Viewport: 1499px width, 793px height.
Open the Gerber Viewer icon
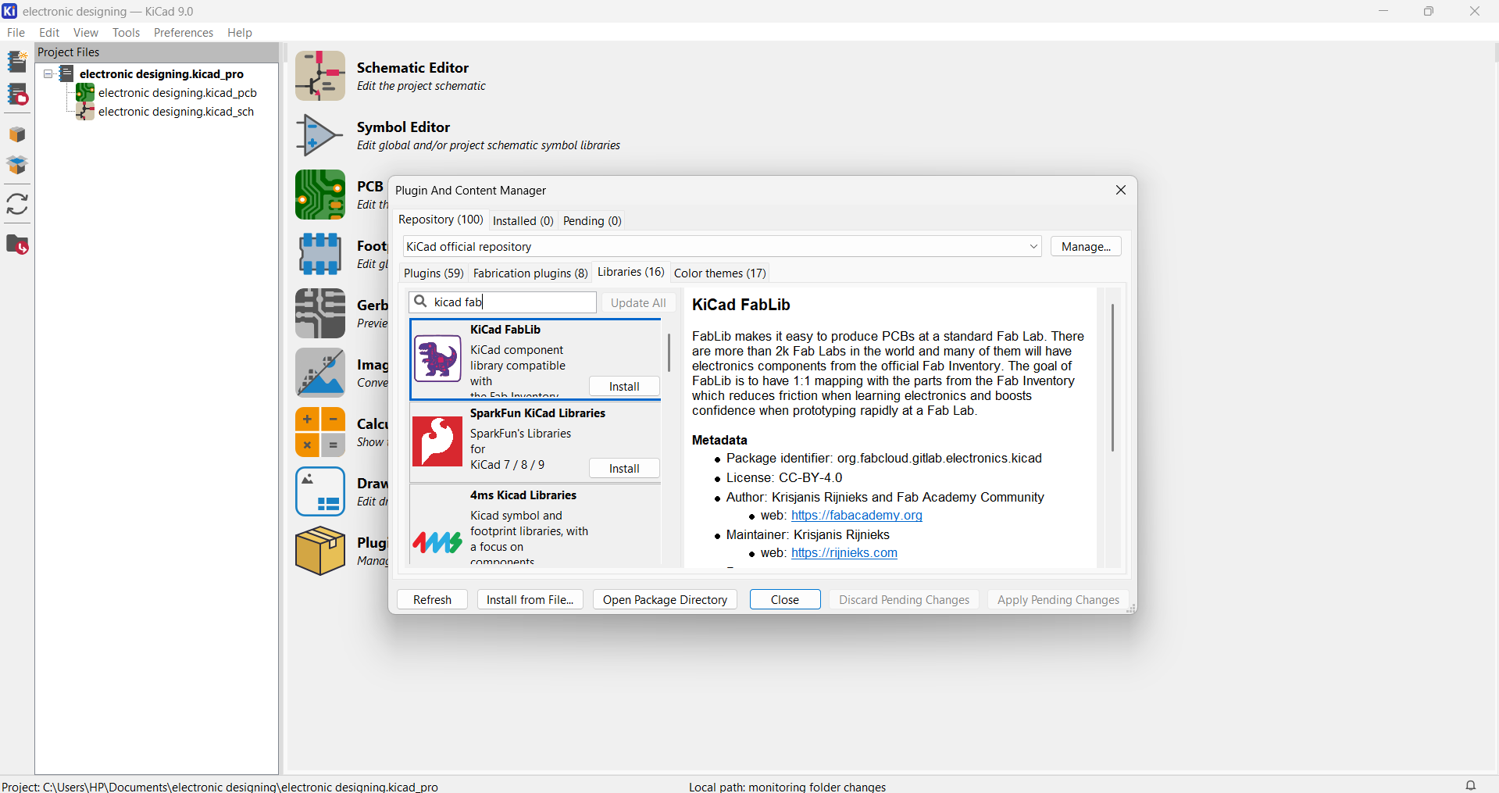pos(320,313)
